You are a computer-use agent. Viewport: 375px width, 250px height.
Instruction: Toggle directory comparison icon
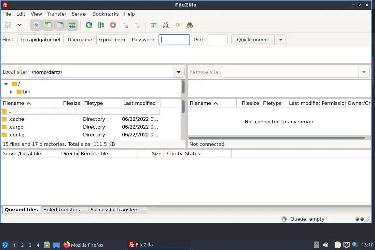(x=166, y=25)
